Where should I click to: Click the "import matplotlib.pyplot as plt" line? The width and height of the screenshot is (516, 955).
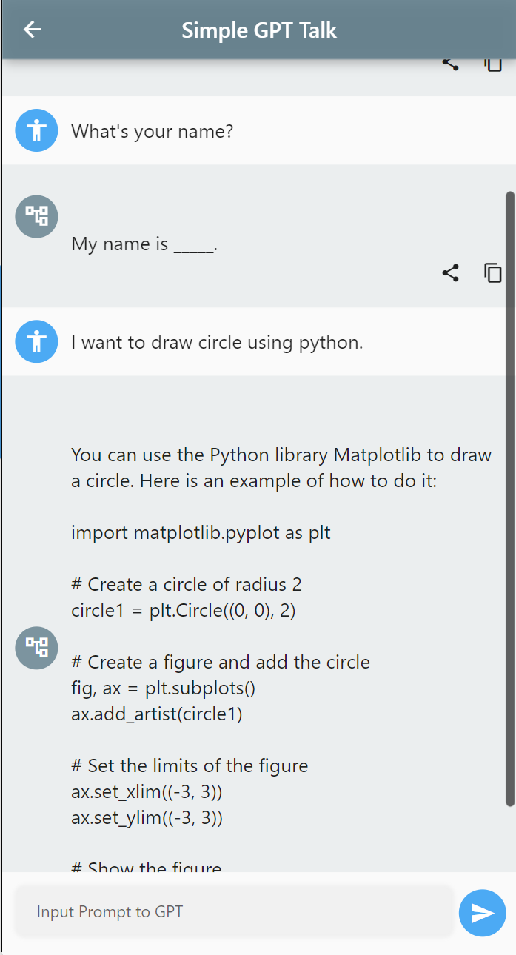click(x=201, y=532)
